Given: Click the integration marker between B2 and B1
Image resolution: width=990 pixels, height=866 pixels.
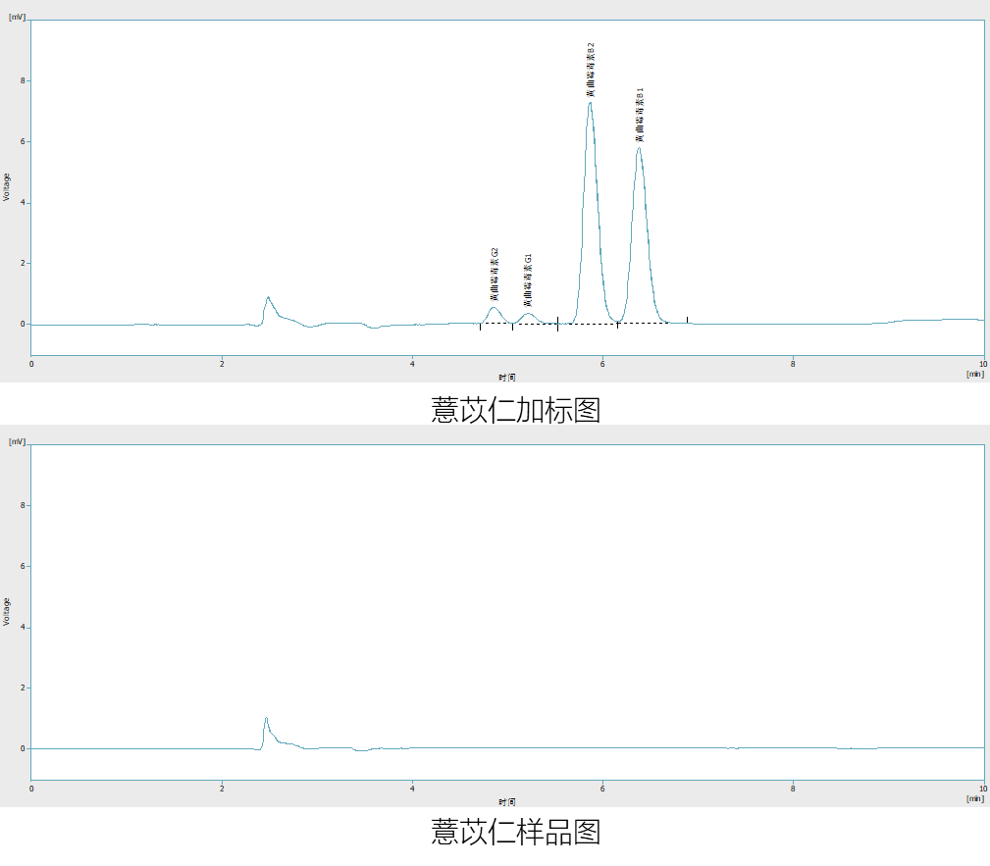Looking at the screenshot, I should (x=617, y=324).
